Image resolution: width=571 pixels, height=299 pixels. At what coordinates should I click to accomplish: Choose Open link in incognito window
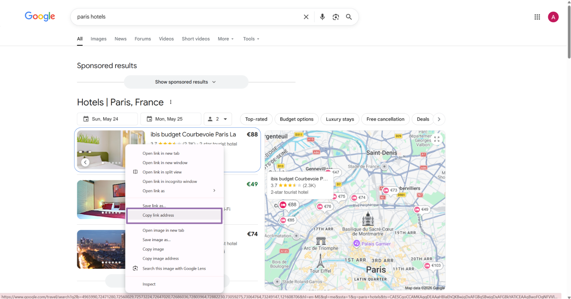pyautogui.click(x=175, y=181)
